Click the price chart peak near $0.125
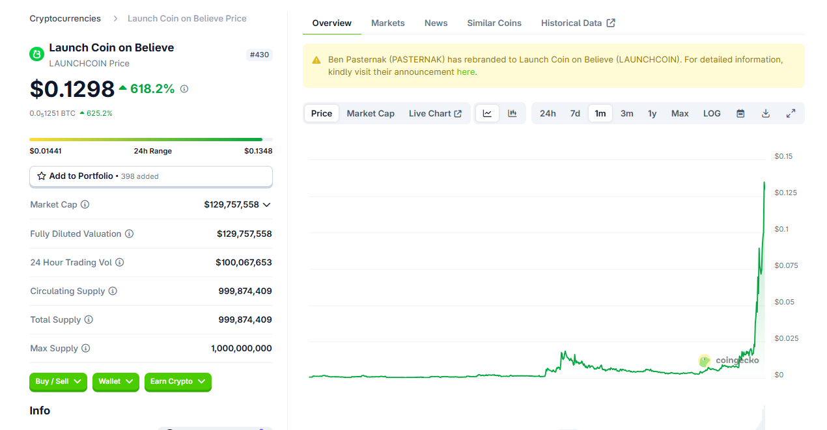Viewport: 827px width, 430px height. (x=764, y=184)
